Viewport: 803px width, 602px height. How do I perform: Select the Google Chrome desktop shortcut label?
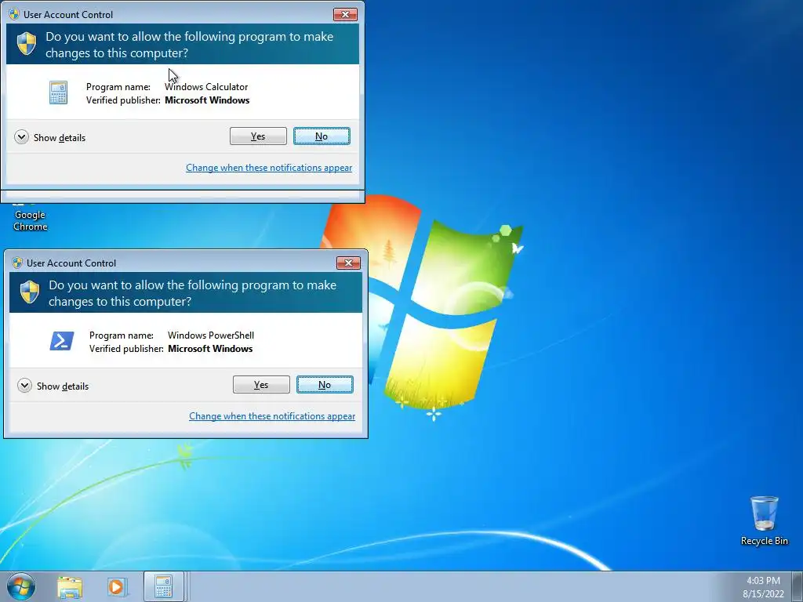[x=31, y=220]
